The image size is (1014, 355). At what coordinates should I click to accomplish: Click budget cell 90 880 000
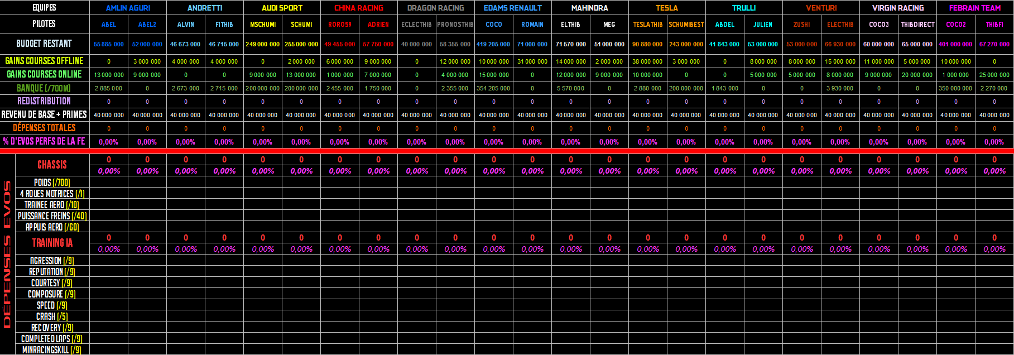click(648, 44)
